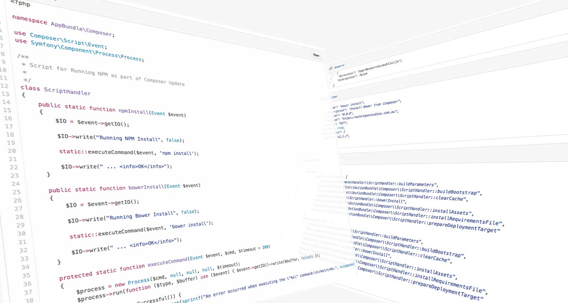Click the file icon beside .bowerrc
The height and width of the screenshot is (303, 568).
(331, 68)
